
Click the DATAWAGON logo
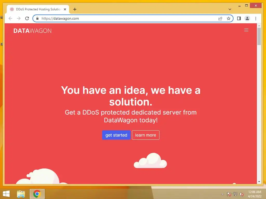[x=32, y=31]
